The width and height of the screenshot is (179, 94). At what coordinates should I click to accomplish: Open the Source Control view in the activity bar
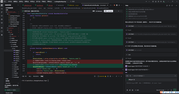click(2, 12)
